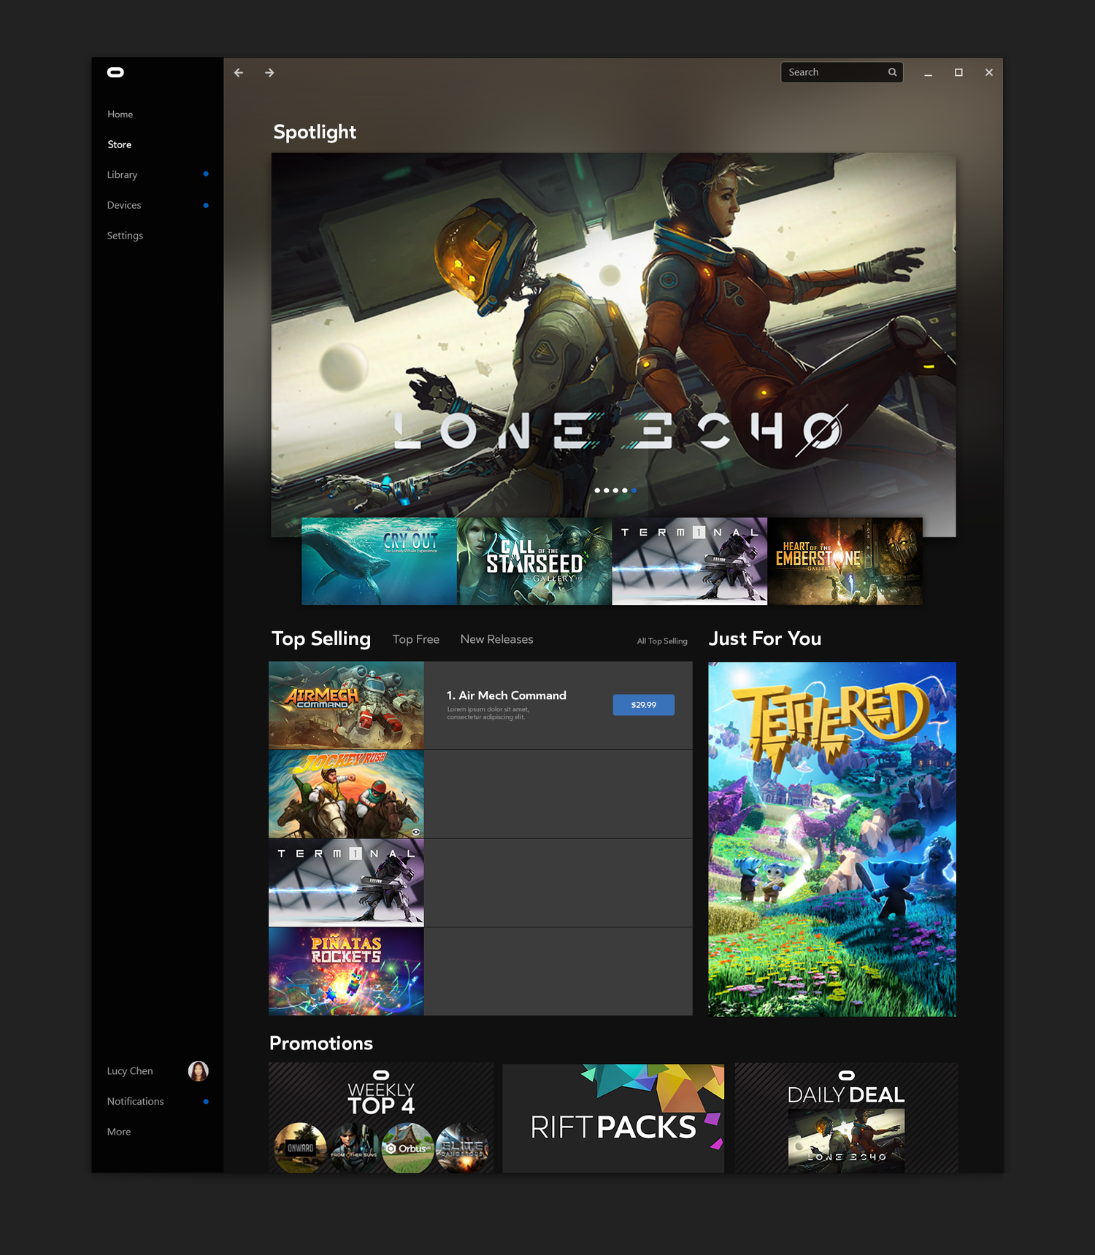Open Settings from the sidebar
Viewport: 1095px width, 1255px height.
(125, 236)
